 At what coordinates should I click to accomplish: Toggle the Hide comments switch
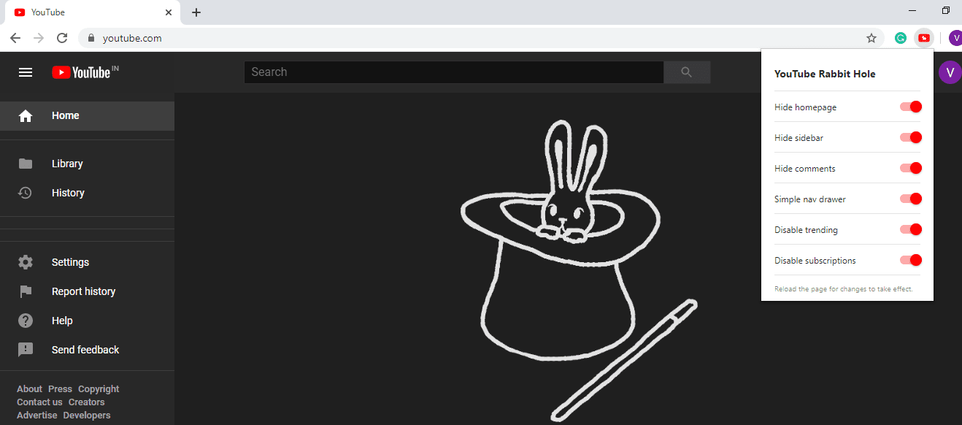pyautogui.click(x=911, y=168)
